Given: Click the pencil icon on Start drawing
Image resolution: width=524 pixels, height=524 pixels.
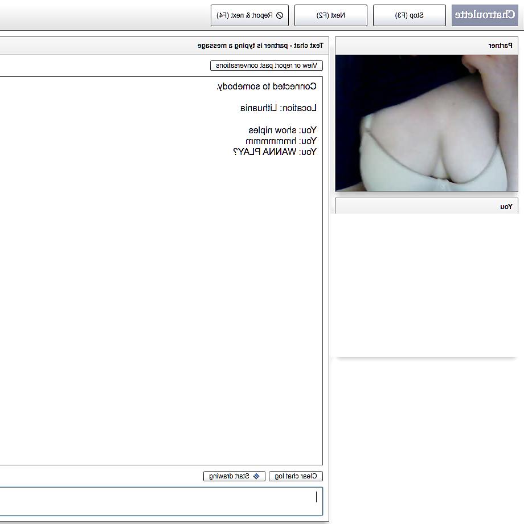Looking at the screenshot, I should pyautogui.click(x=256, y=476).
